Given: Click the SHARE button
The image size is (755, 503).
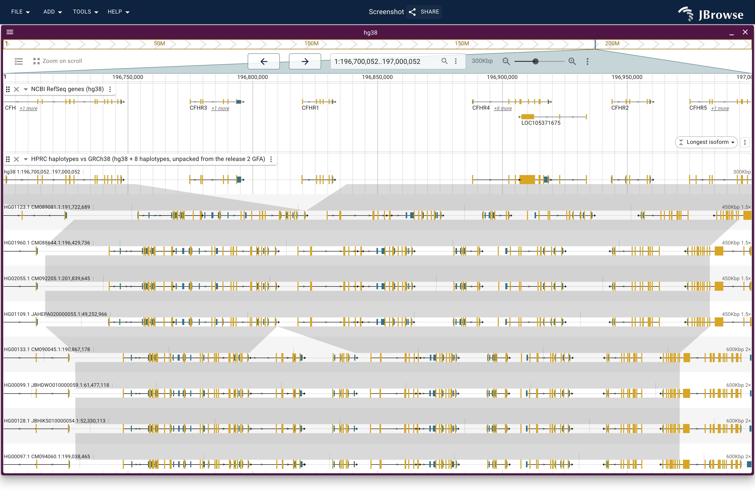Looking at the screenshot, I should pos(424,12).
